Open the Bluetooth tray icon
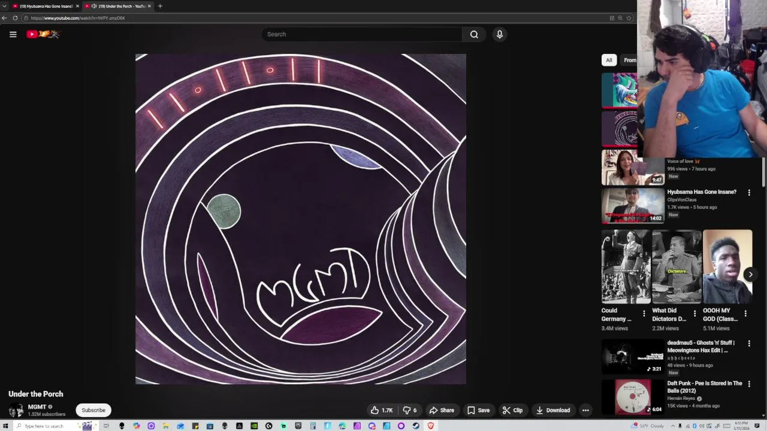The height and width of the screenshot is (431, 767). (x=694, y=426)
